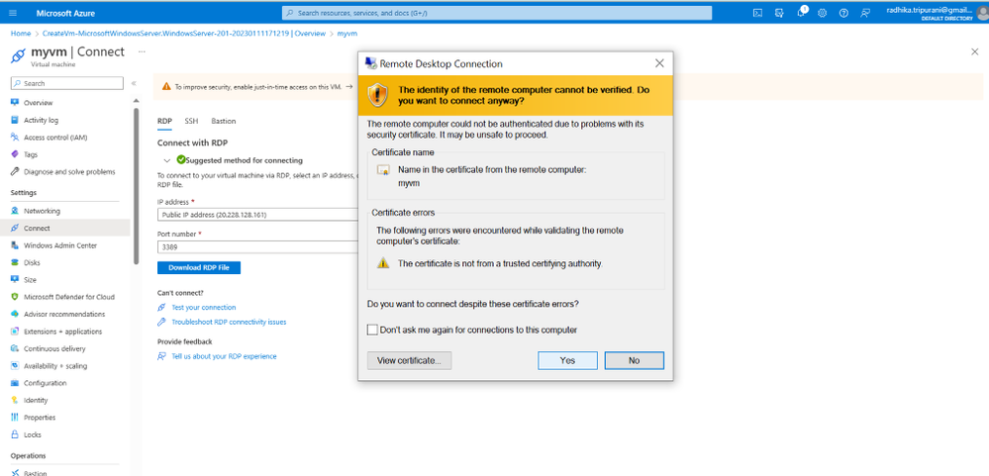Click the myvm breadcrumb link
This screenshot has height=476, width=989.
[x=346, y=34]
